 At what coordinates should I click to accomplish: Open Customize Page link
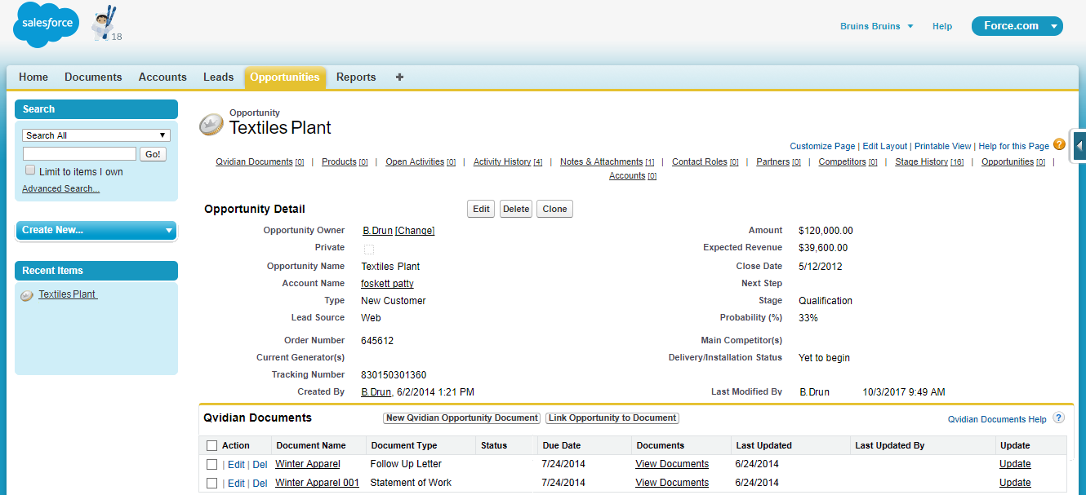pos(822,146)
